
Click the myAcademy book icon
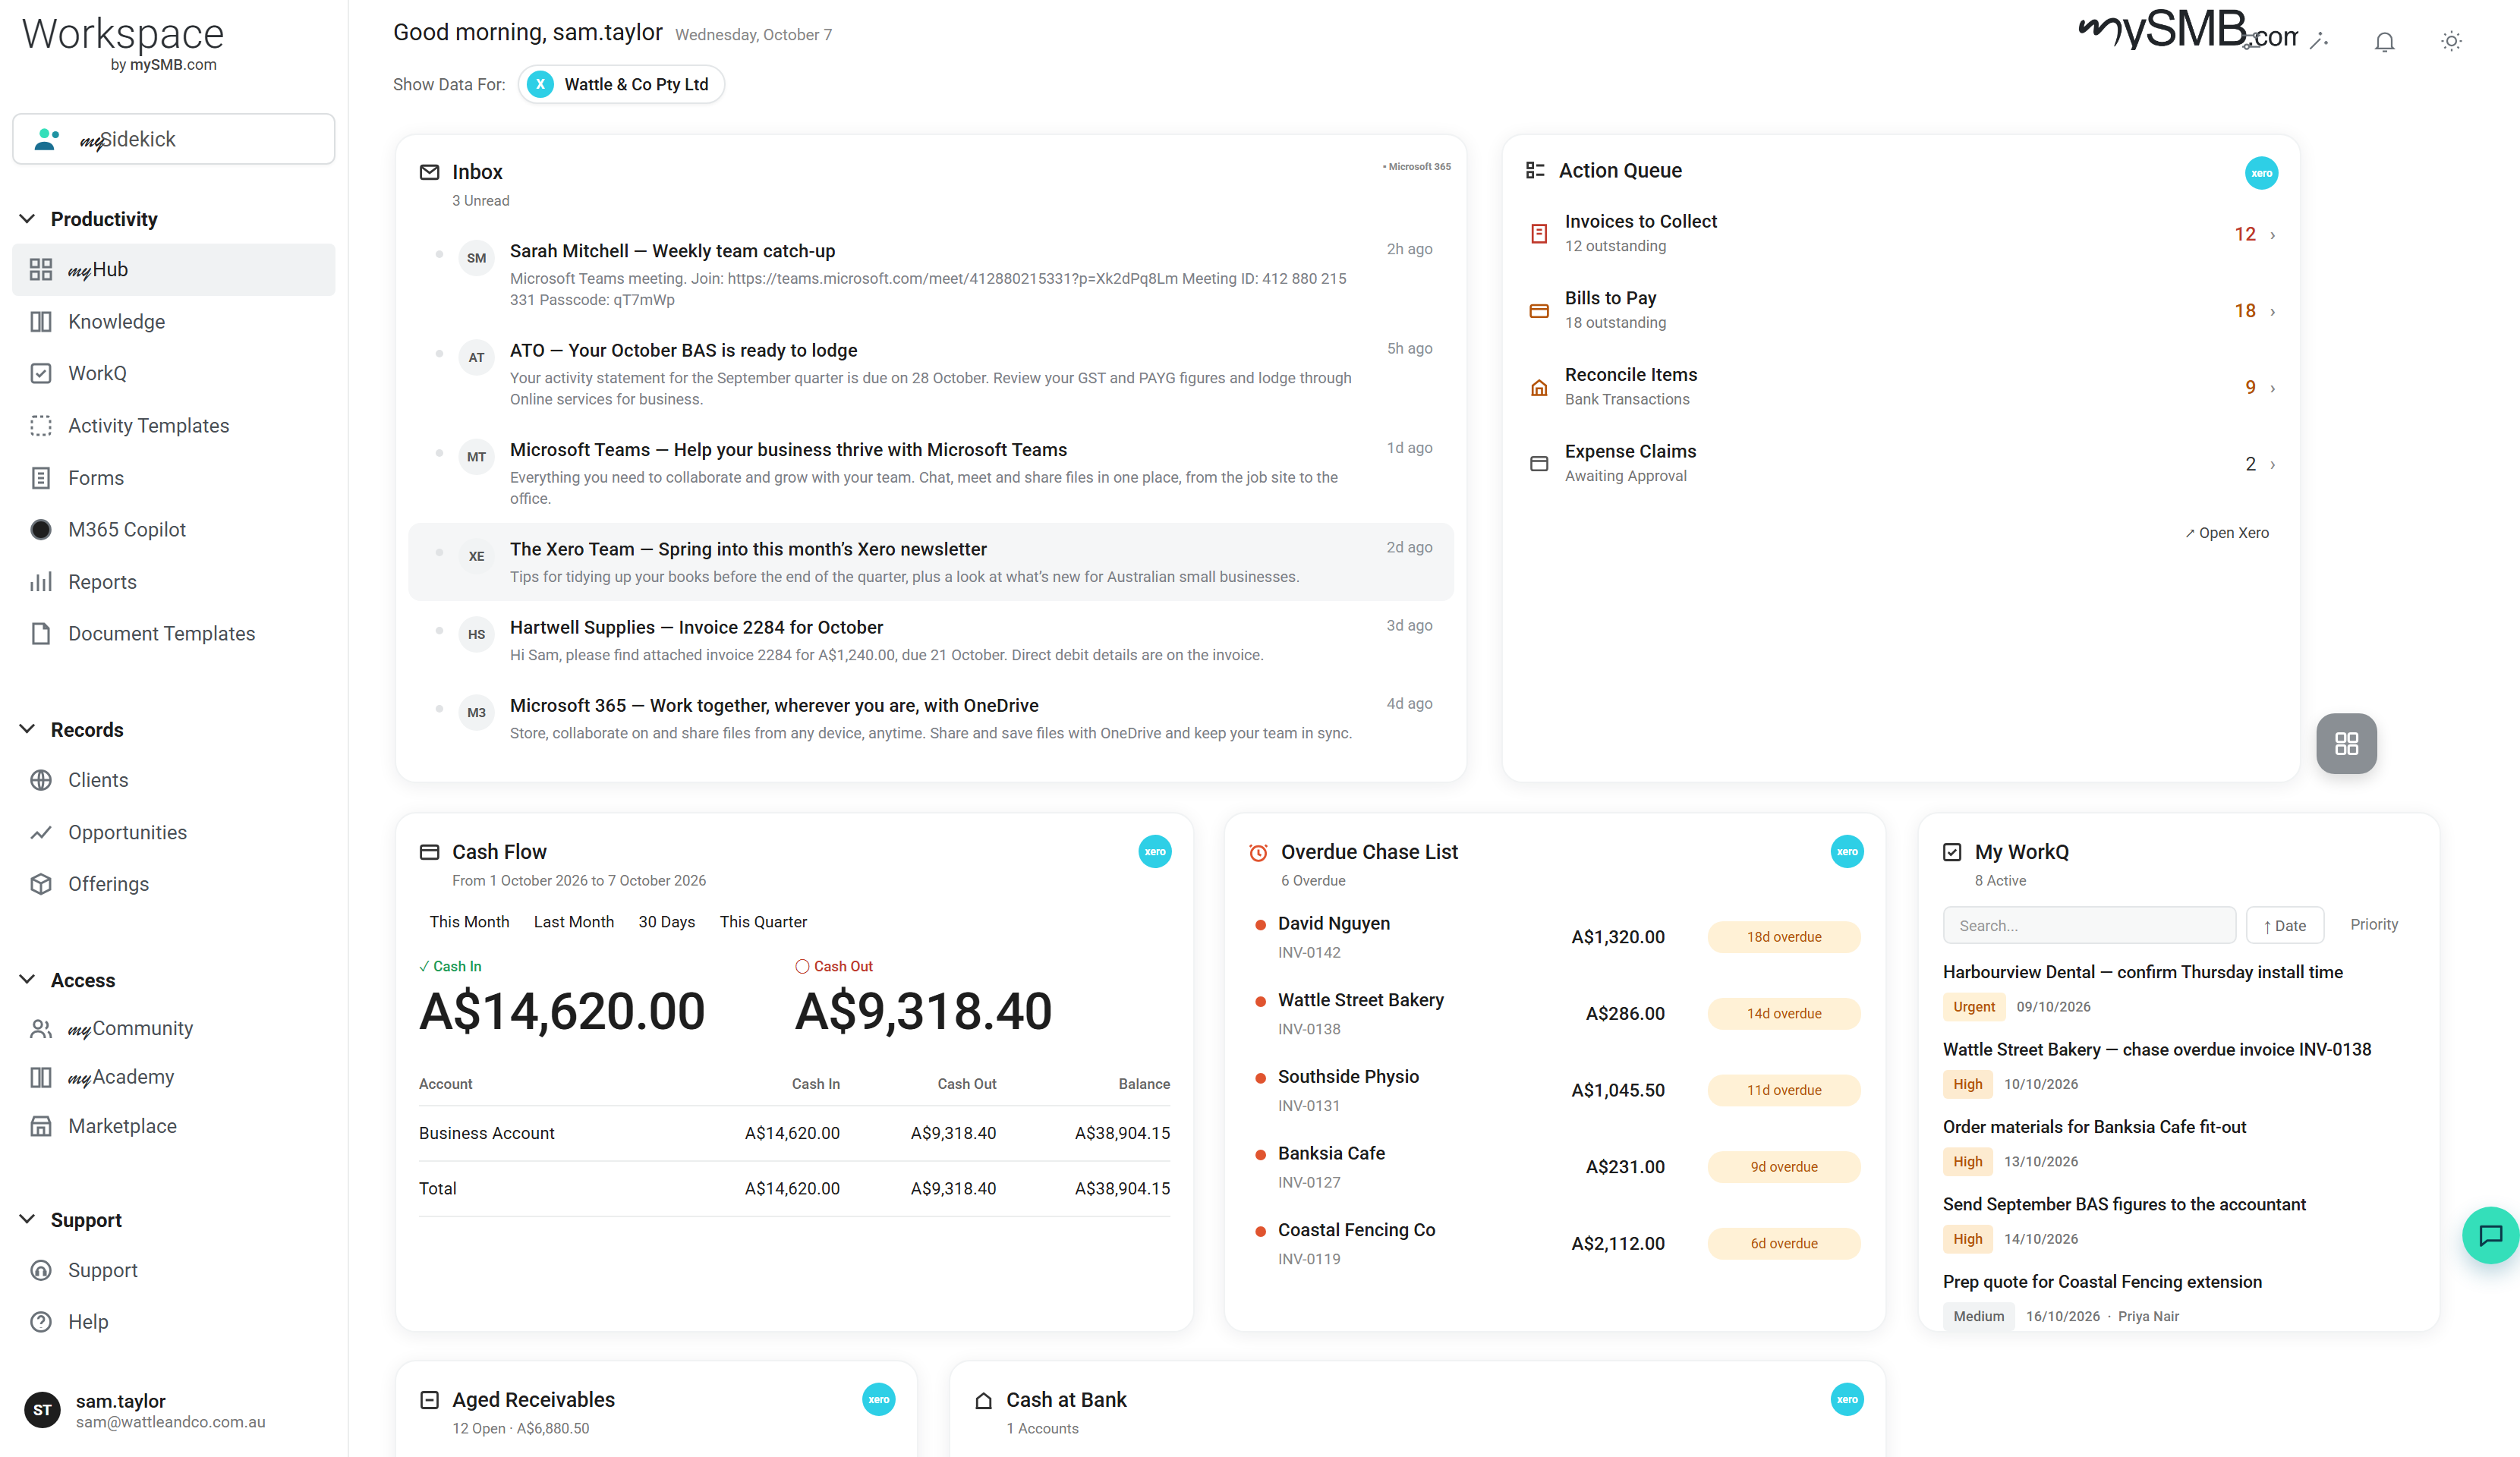tap(41, 1077)
